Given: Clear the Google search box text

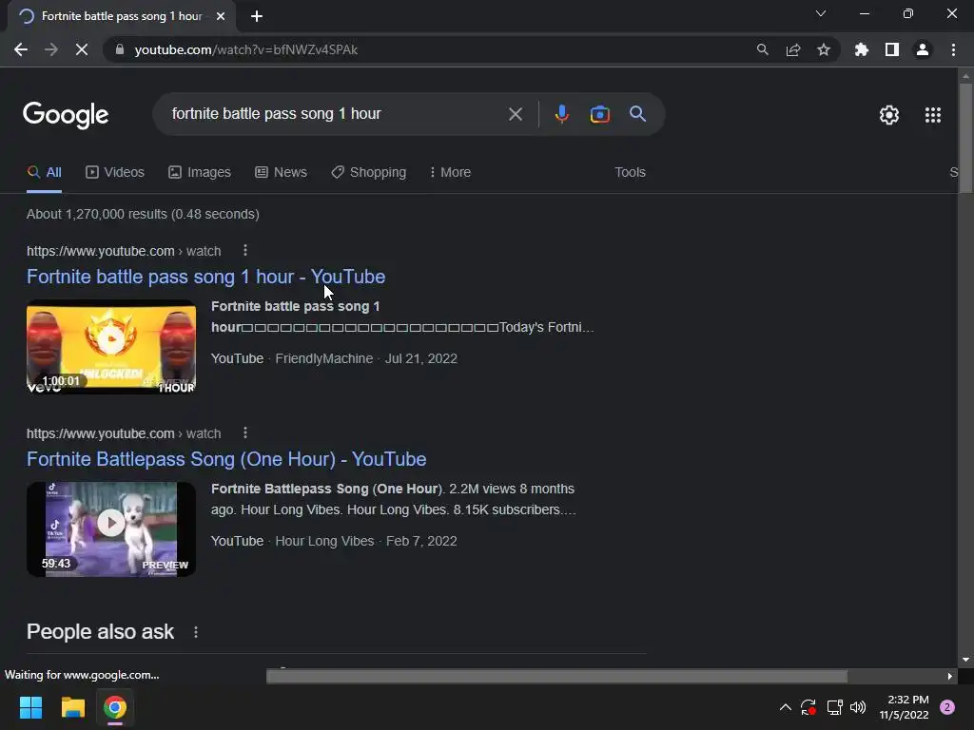Looking at the screenshot, I should pos(515,114).
